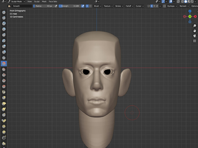
Task: Open the Mask menu
Action: pos(44,1)
